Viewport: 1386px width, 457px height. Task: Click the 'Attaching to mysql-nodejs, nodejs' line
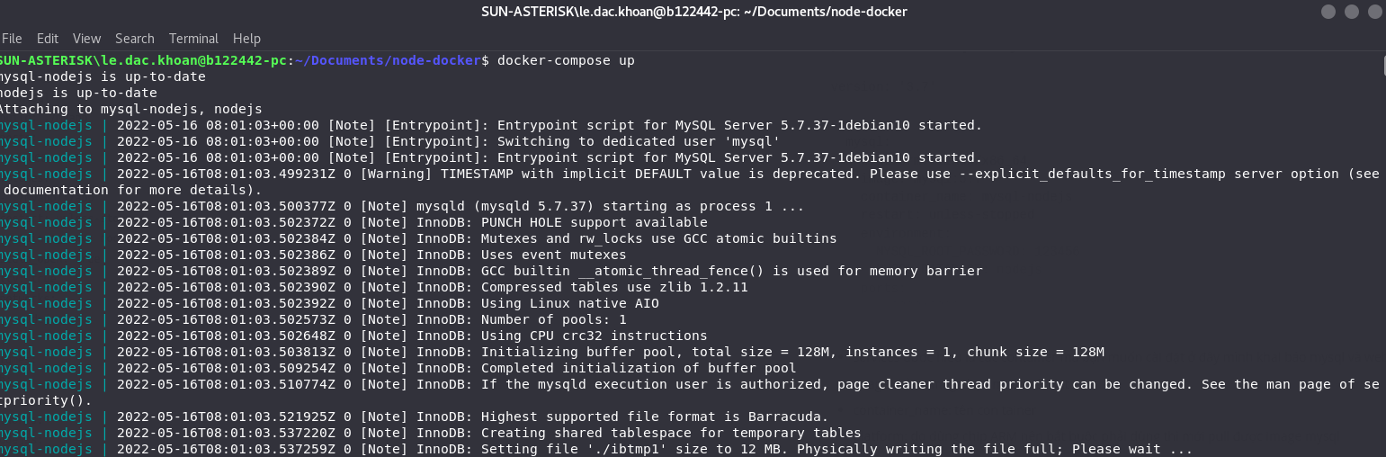[131, 109]
